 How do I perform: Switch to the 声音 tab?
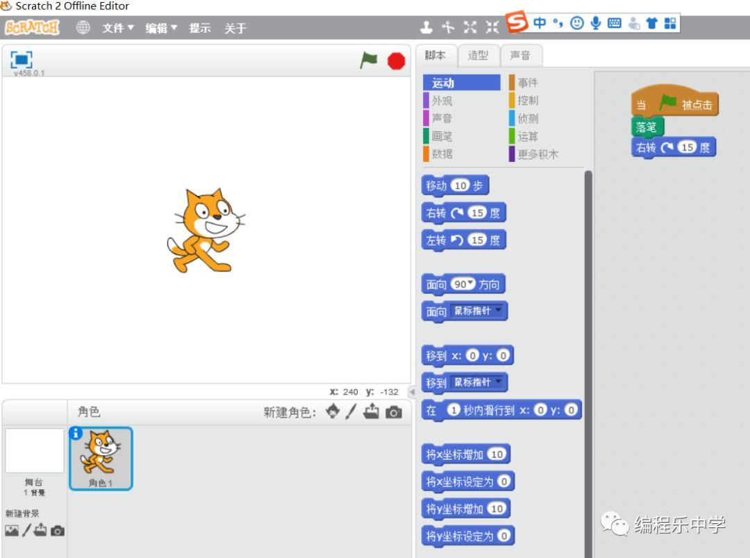(x=521, y=56)
